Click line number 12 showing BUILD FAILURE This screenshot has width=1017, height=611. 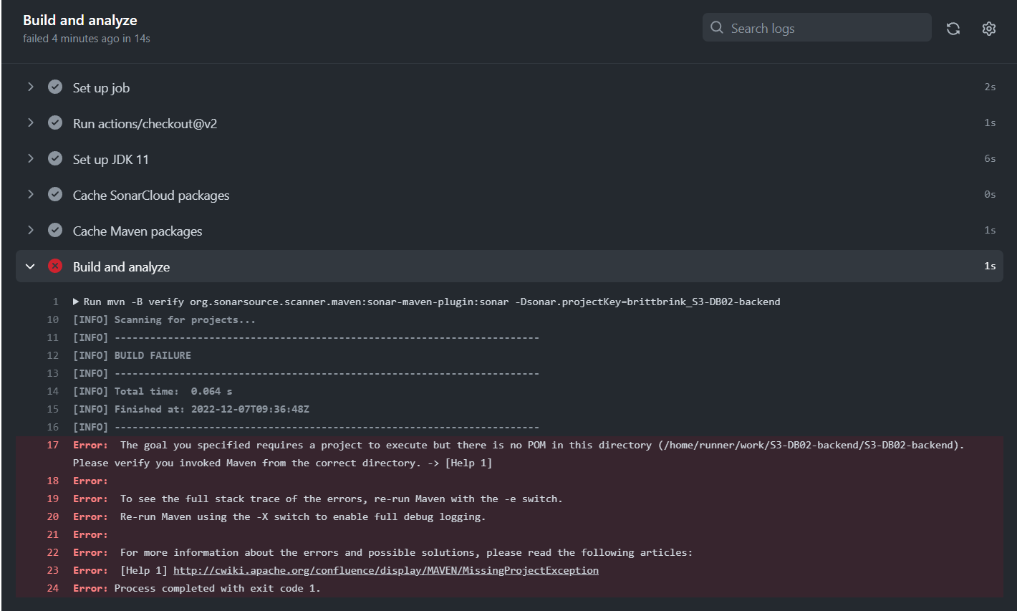[x=52, y=355]
